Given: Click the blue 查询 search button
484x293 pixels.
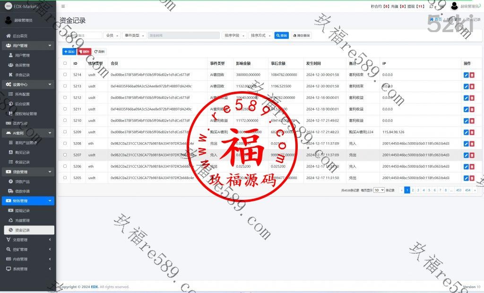Looking at the screenshot, I should (x=282, y=35).
